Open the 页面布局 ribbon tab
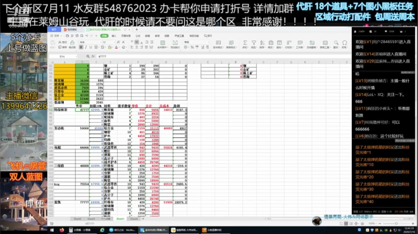 126,36
